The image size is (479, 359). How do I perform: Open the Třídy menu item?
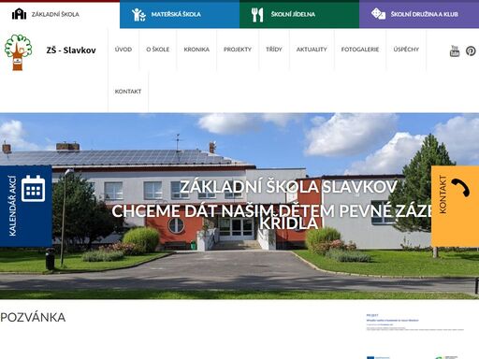pos(274,50)
